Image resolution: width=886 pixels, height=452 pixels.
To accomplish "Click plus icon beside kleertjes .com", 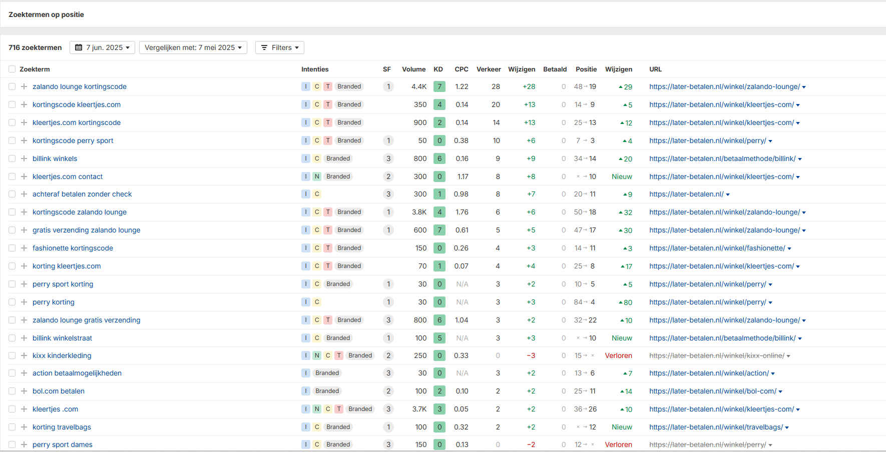I will 24,409.
